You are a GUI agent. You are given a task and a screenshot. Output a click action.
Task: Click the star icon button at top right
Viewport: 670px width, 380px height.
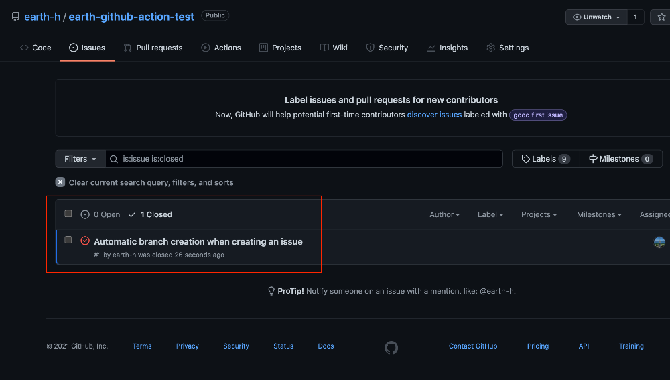point(661,17)
